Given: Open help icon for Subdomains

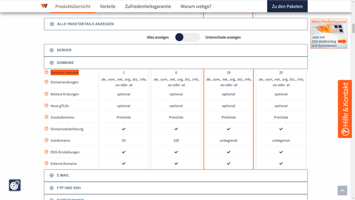Looking at the screenshot, I should [46, 140].
